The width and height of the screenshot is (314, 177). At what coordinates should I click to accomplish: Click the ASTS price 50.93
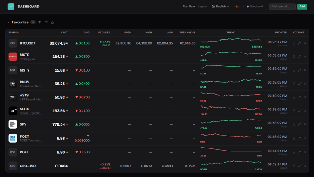(59, 98)
